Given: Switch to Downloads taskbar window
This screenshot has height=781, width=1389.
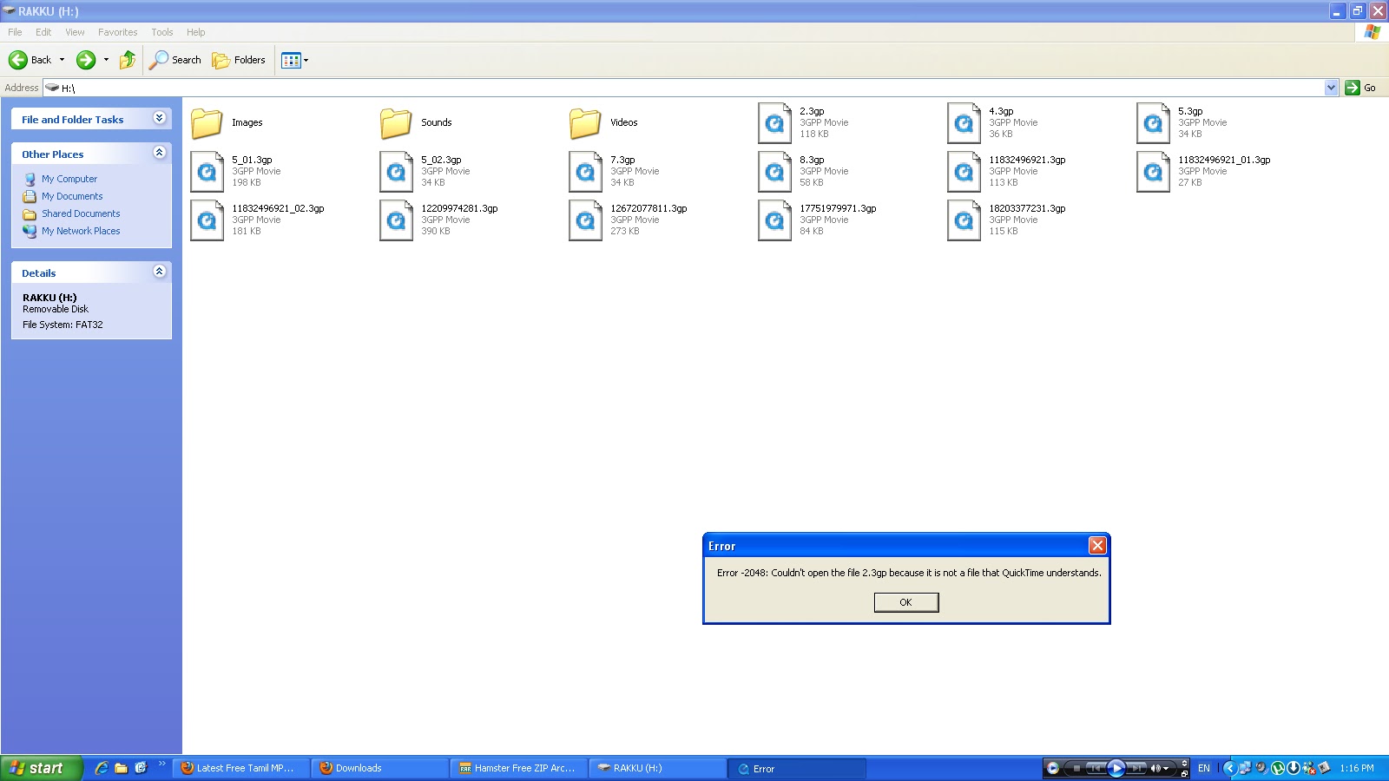Looking at the screenshot, I should click(379, 768).
